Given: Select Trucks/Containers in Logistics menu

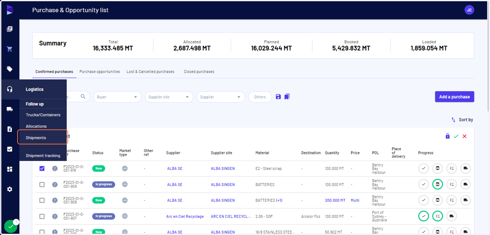Looking at the screenshot, I should pos(43,115).
